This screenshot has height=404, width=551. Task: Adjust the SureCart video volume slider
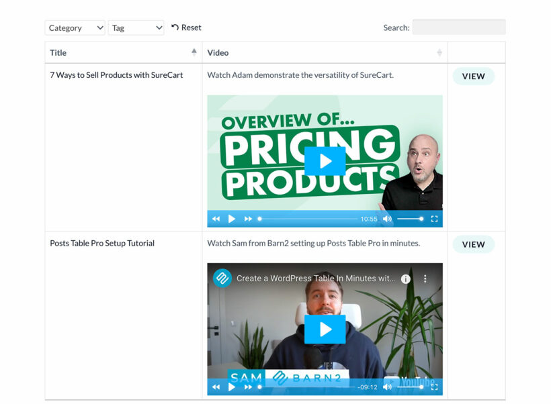410,219
